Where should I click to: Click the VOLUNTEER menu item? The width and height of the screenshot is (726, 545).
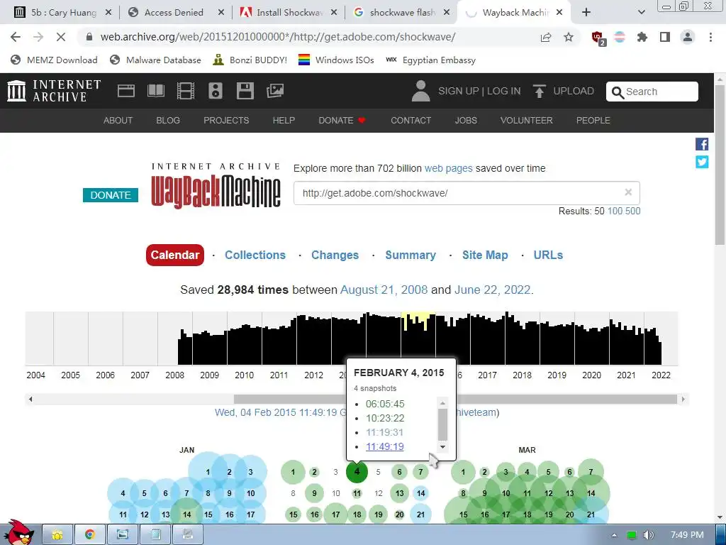[x=527, y=121]
